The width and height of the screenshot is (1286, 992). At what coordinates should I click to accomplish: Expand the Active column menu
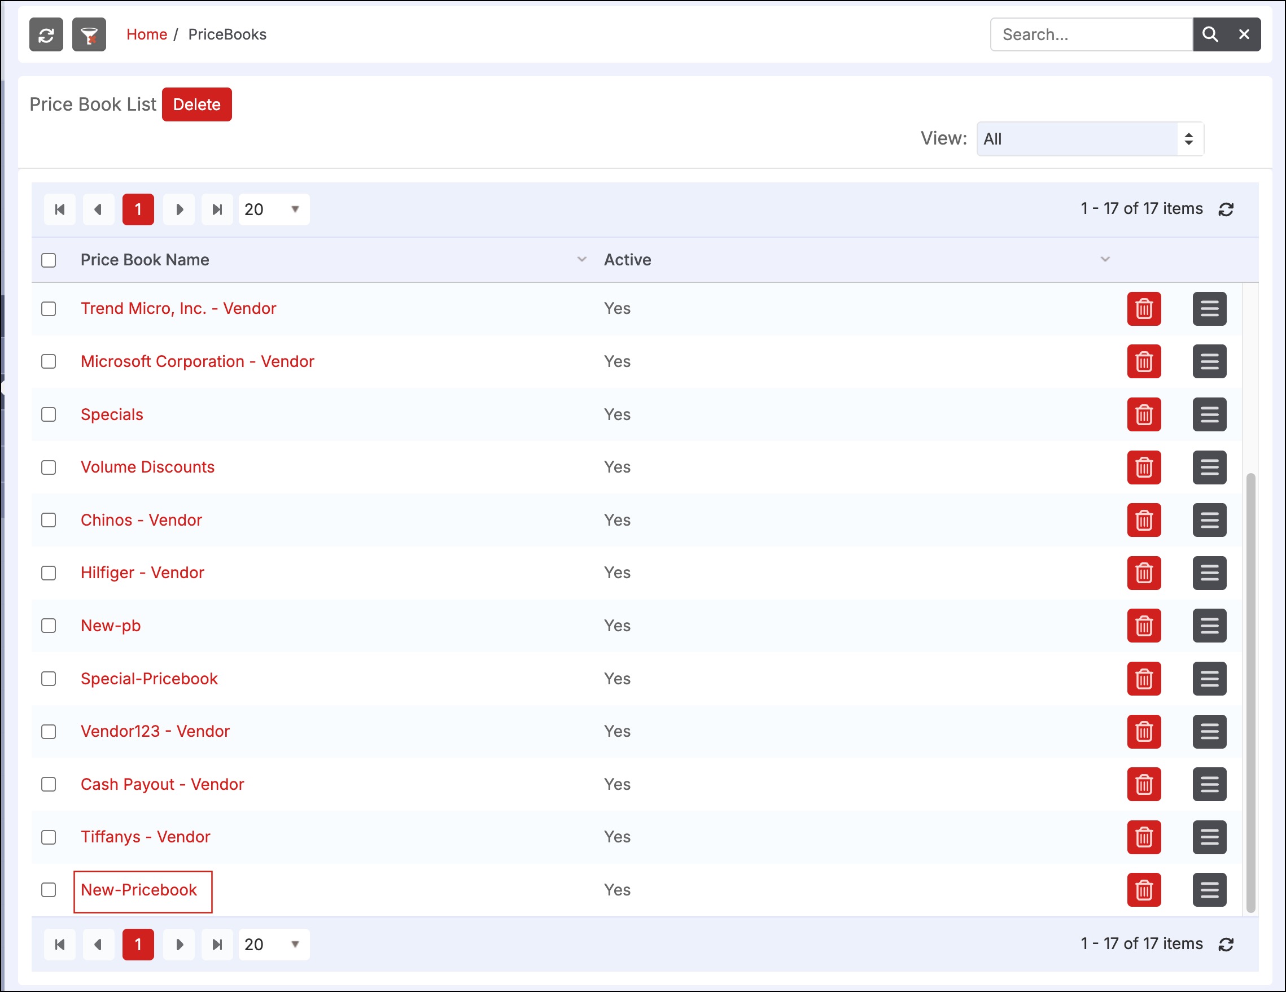tap(1105, 260)
